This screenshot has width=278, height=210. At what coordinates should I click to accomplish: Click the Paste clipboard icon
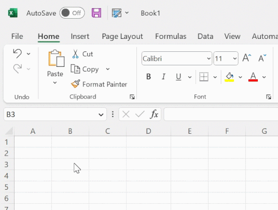[x=57, y=58]
